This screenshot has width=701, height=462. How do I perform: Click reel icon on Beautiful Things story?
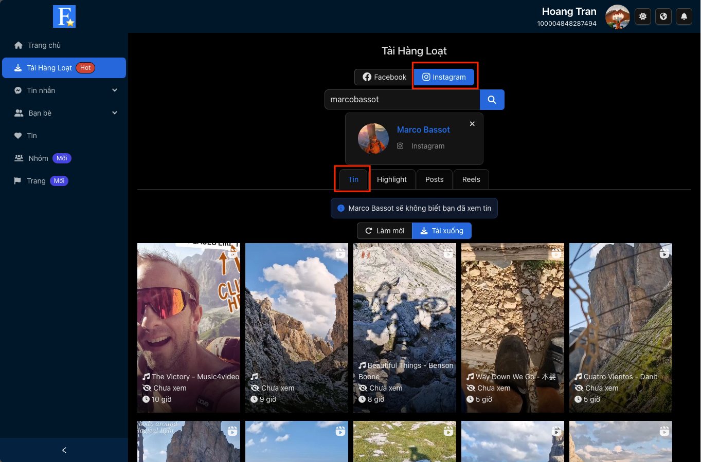pos(448,253)
